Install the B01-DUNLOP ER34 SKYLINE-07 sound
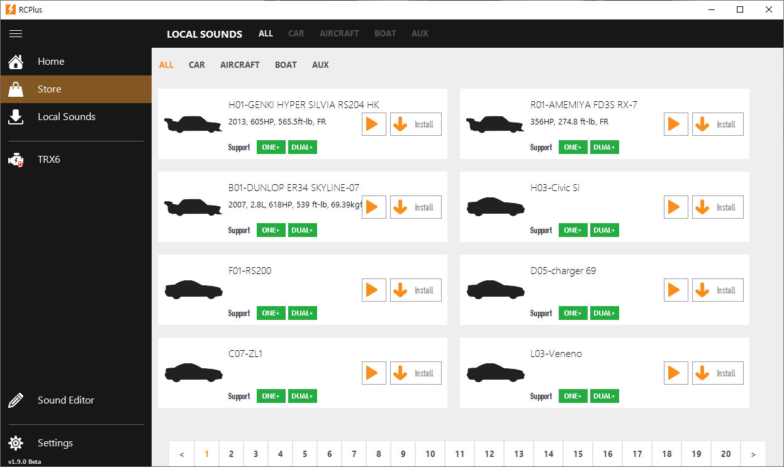This screenshot has height=467, width=784. coord(416,207)
